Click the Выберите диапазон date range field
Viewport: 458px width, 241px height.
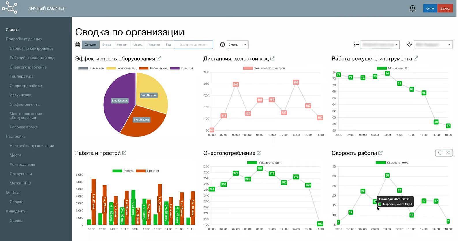(x=193, y=45)
